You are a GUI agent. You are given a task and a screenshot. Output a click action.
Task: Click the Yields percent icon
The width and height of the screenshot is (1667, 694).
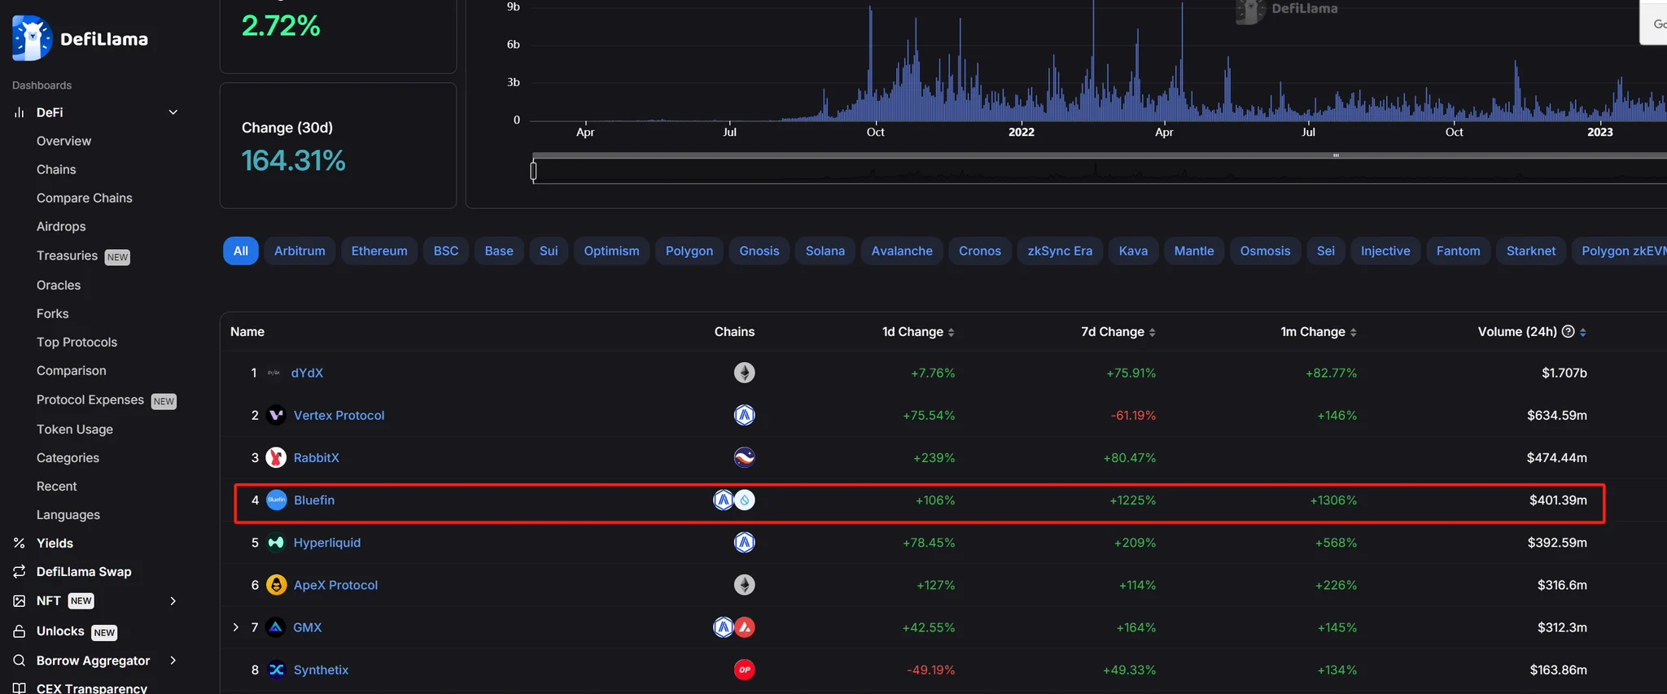[x=19, y=543]
